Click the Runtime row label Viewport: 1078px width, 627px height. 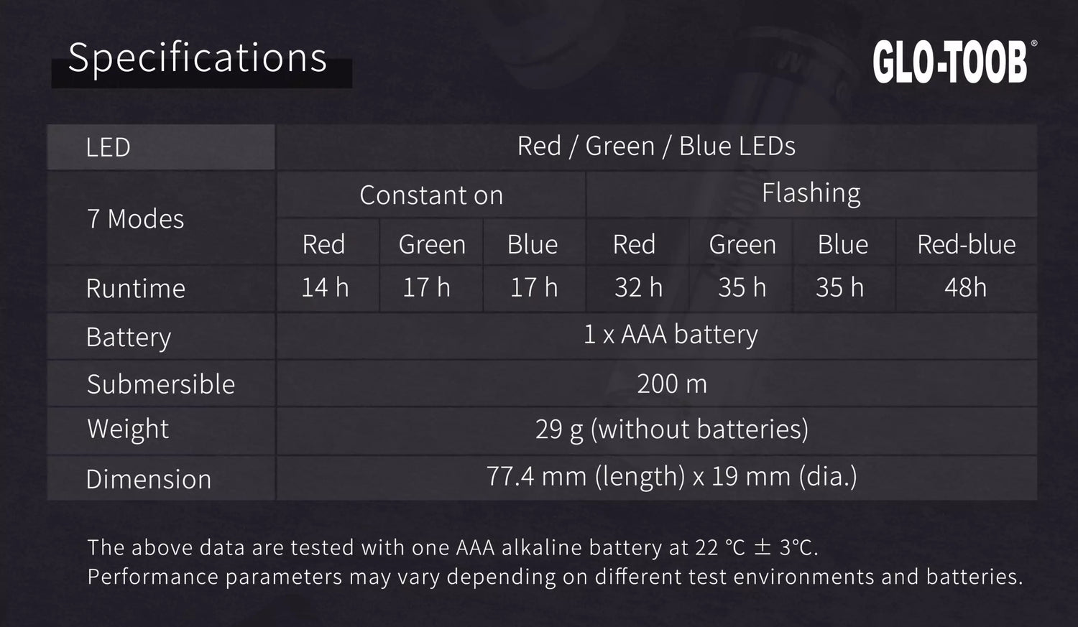coord(135,289)
